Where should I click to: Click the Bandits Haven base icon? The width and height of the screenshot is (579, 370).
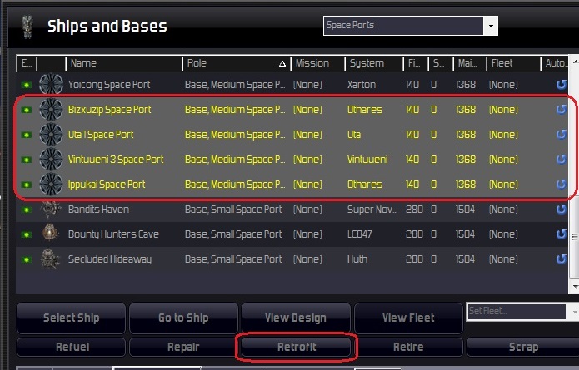point(51,209)
